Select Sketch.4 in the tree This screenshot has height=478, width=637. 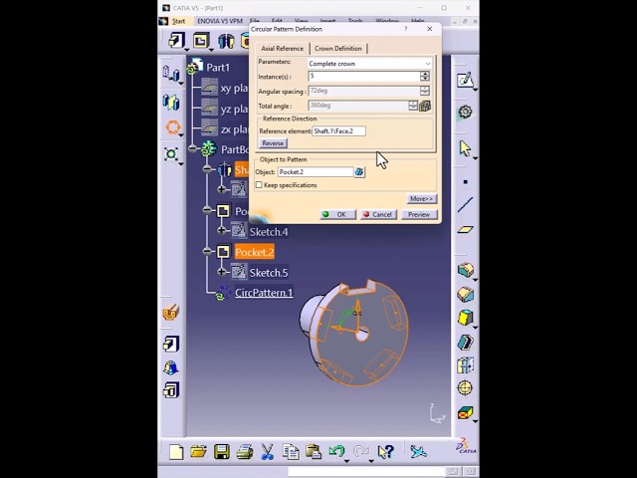click(x=269, y=232)
